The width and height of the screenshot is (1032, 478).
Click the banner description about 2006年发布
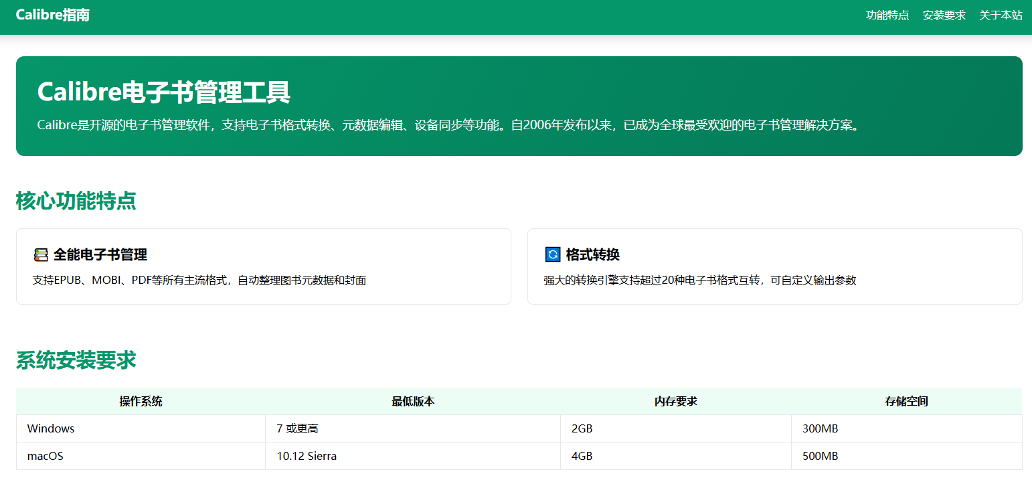448,125
